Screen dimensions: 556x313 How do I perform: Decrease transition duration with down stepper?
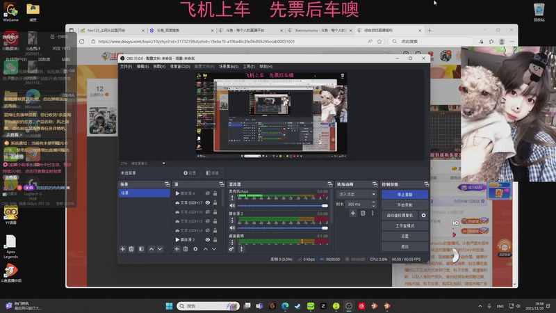373,206
